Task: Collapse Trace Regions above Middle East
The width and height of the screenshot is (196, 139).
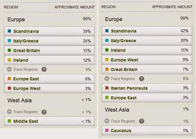Action: [10, 112]
